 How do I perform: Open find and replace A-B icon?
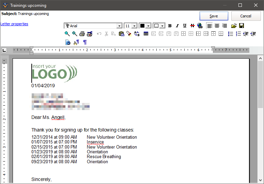[x=137, y=34]
